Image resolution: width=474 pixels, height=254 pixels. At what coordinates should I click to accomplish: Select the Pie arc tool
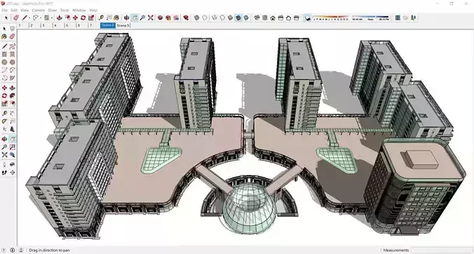12,78
